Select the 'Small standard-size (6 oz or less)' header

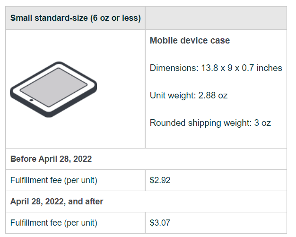pos(75,18)
